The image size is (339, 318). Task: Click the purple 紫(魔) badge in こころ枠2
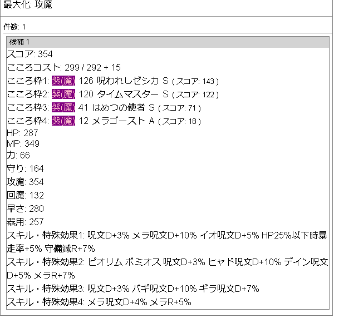tap(63, 95)
